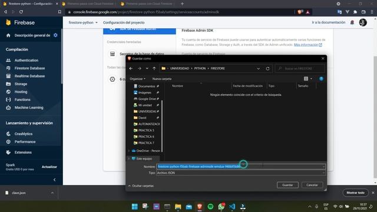The height and width of the screenshot is (212, 377).
Task: Bookmark this page icon
Action: pyautogui.click(x=59, y=12)
